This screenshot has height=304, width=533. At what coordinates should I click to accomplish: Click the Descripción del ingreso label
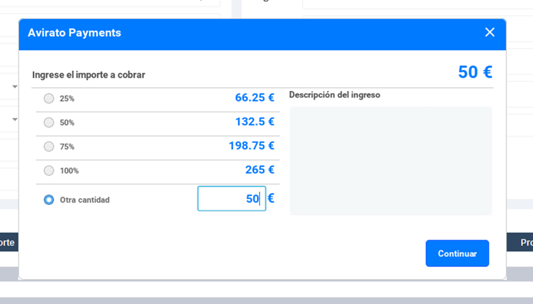[x=334, y=95]
